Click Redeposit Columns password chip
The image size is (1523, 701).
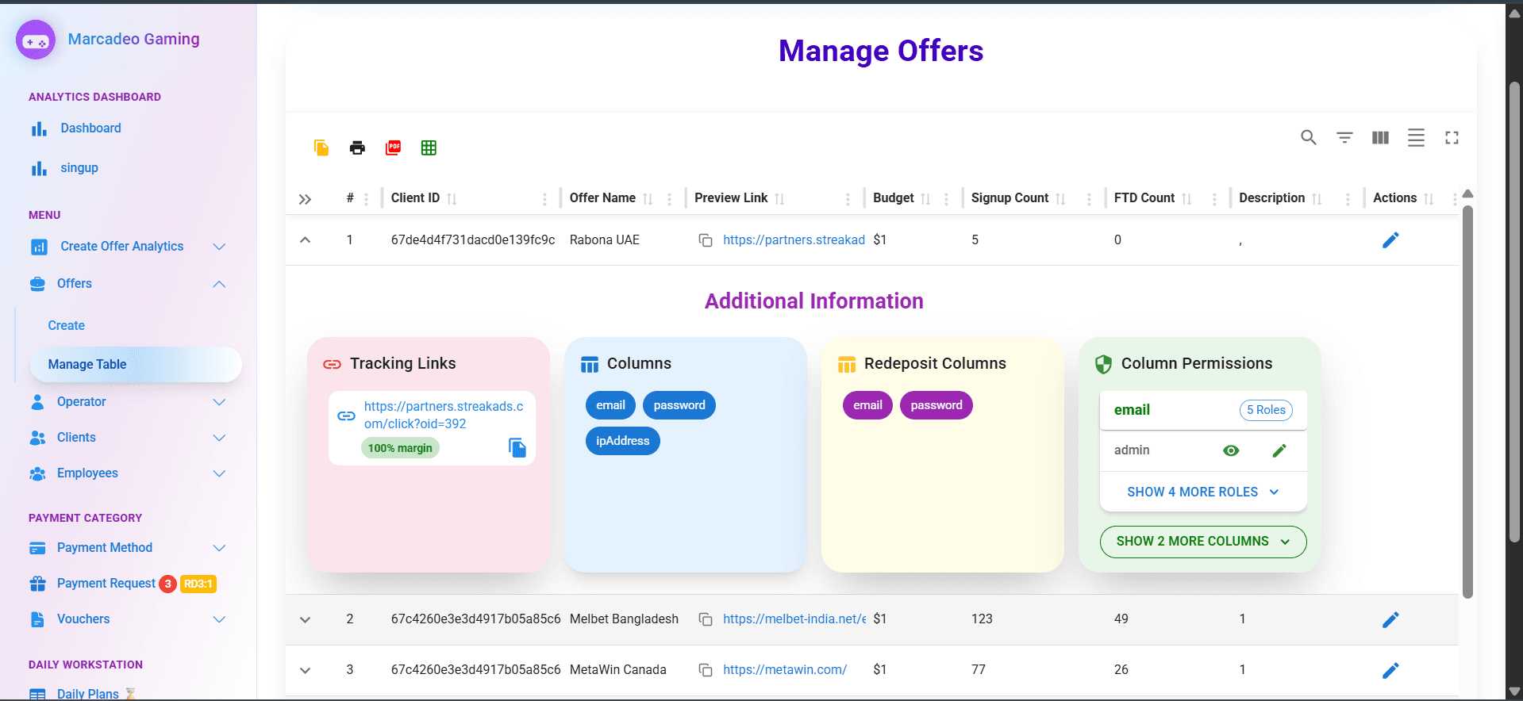point(936,405)
